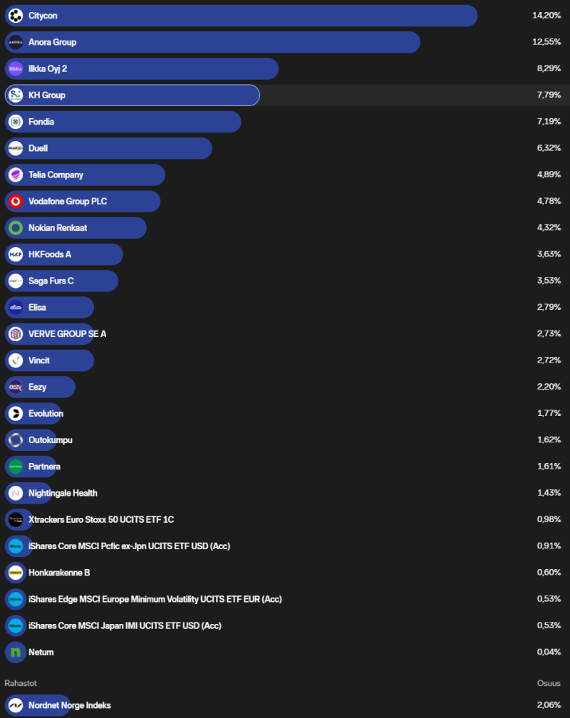Click the Rahastot section heading
The image size is (570, 718).
click(x=19, y=683)
